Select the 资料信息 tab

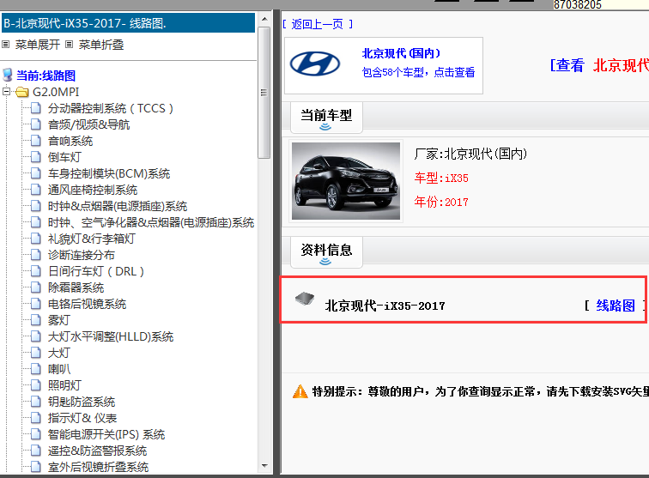(x=326, y=252)
